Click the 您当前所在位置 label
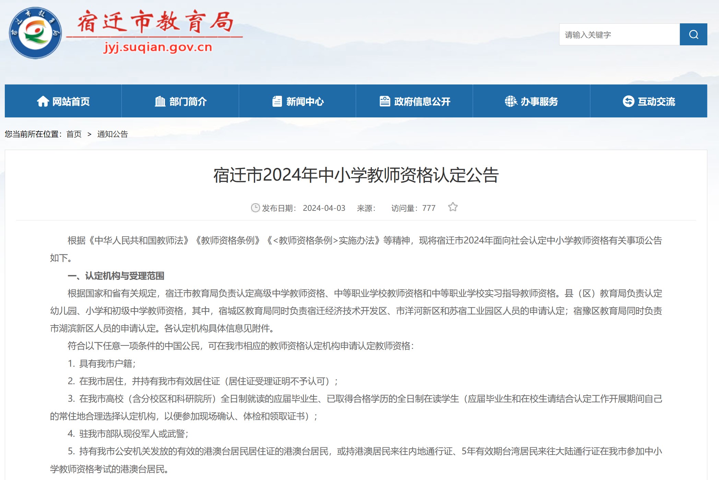 point(33,134)
